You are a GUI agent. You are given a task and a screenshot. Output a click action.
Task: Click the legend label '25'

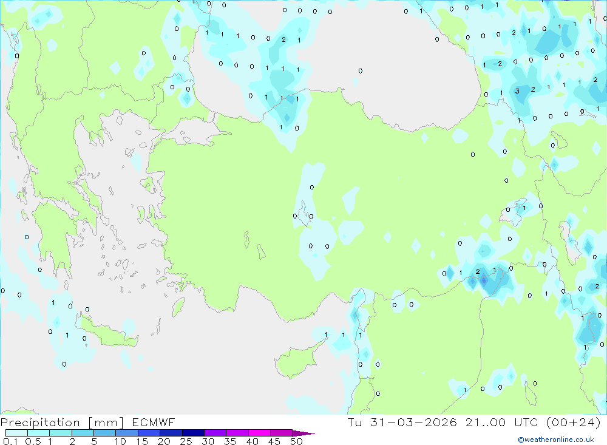186,441
